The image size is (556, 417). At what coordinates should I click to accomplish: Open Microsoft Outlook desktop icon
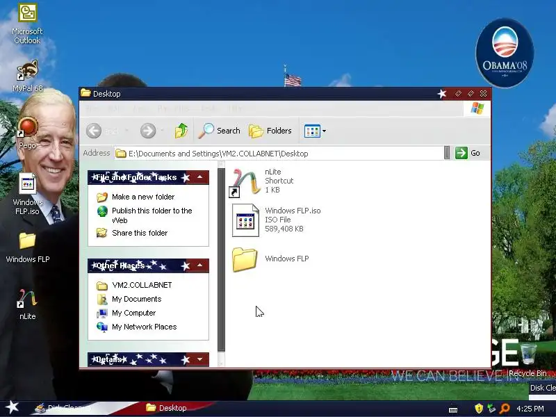[27, 24]
